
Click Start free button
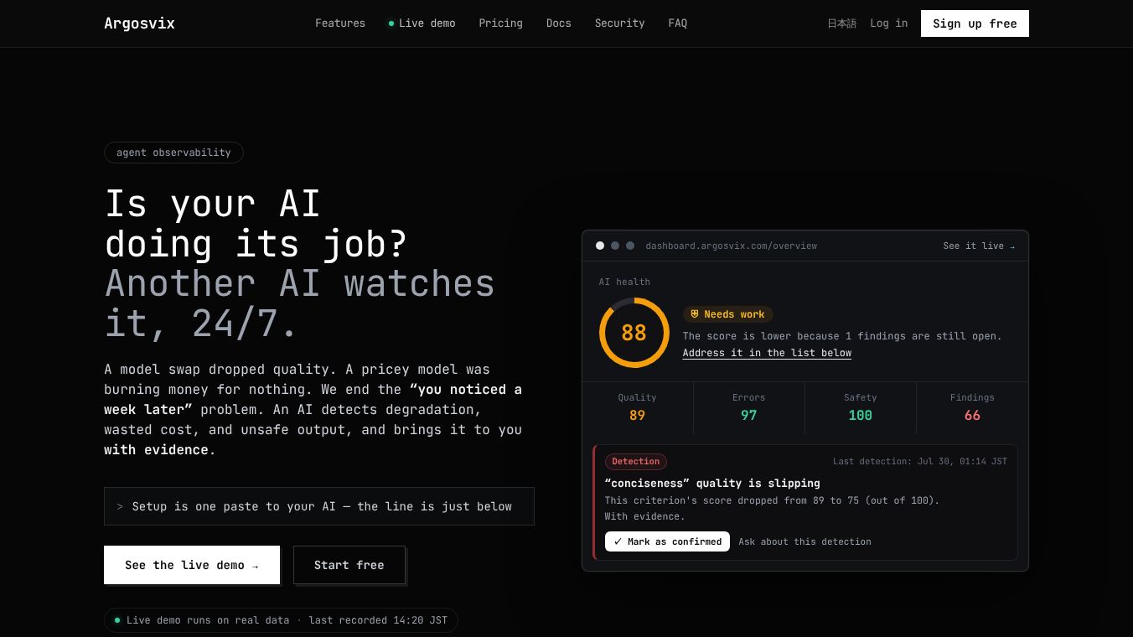[349, 565]
